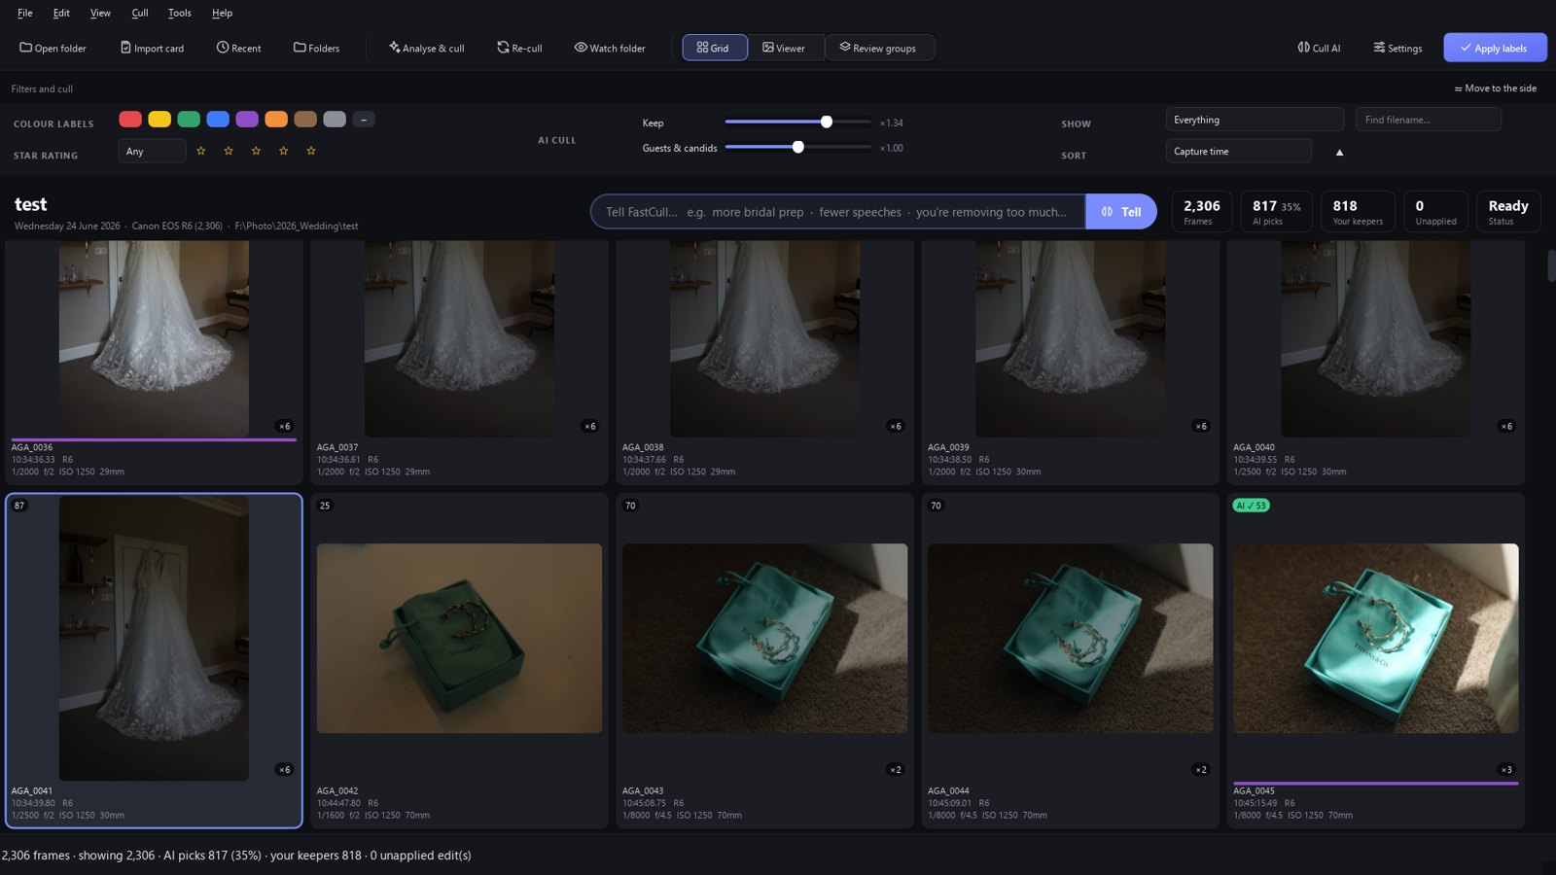Click the Find filename search field
Screen dimensions: 1556x875
(1428, 120)
